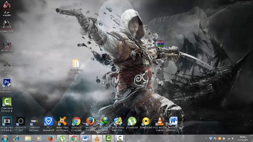Open Firefox from the taskbar
253x142 pixels.
(x=51, y=138)
